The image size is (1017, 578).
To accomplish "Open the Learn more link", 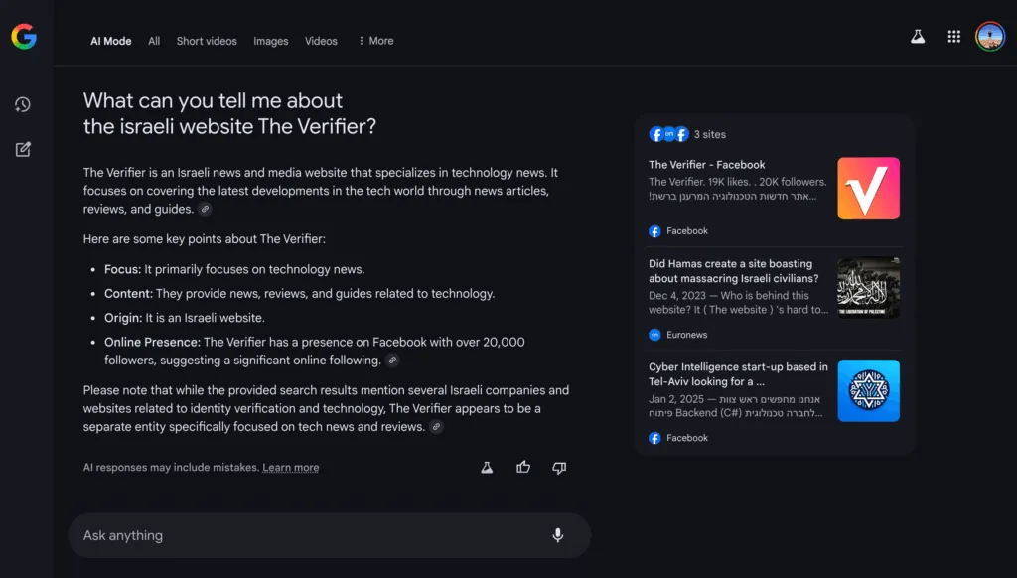I will click(x=291, y=468).
